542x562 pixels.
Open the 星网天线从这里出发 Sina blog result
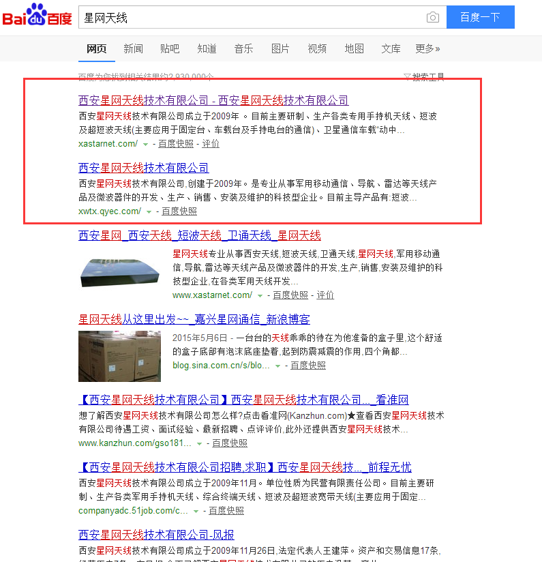pyautogui.click(x=194, y=319)
